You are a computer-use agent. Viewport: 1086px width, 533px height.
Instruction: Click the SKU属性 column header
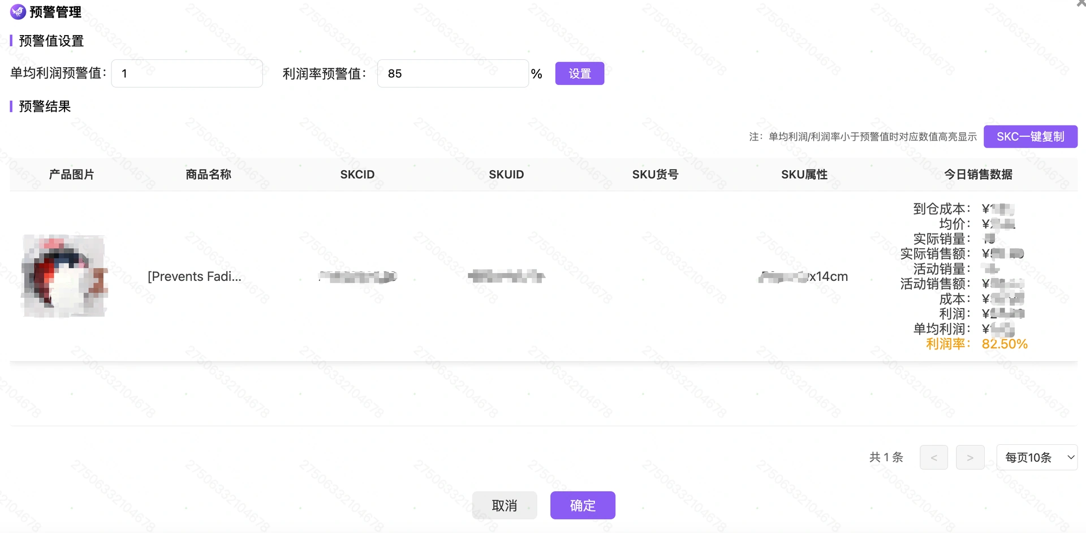[804, 175]
